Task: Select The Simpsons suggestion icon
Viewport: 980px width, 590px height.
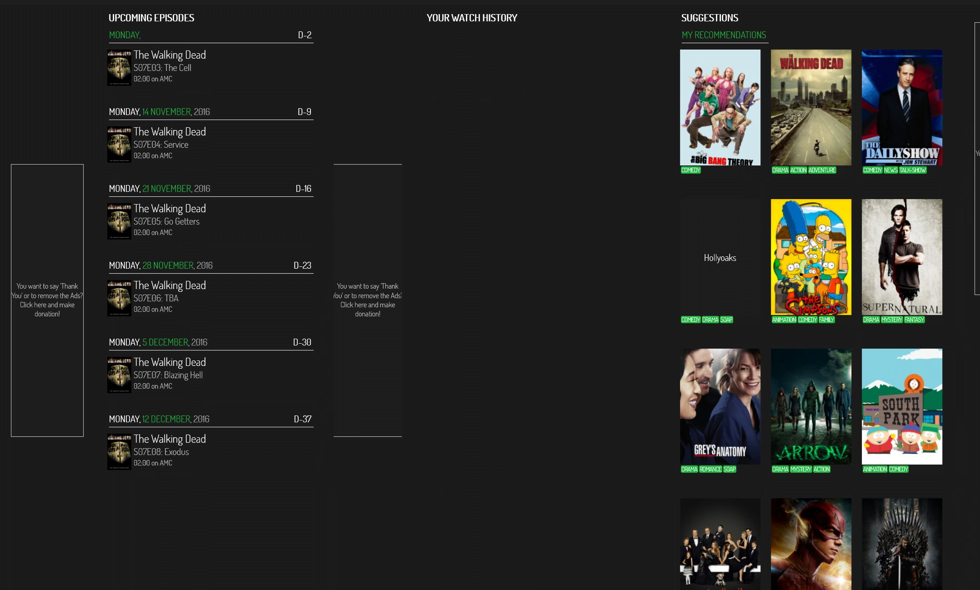Action: (x=810, y=257)
